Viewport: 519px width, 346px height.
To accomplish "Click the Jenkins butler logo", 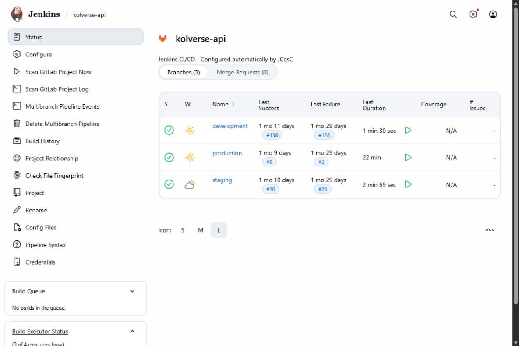I will point(17,14).
